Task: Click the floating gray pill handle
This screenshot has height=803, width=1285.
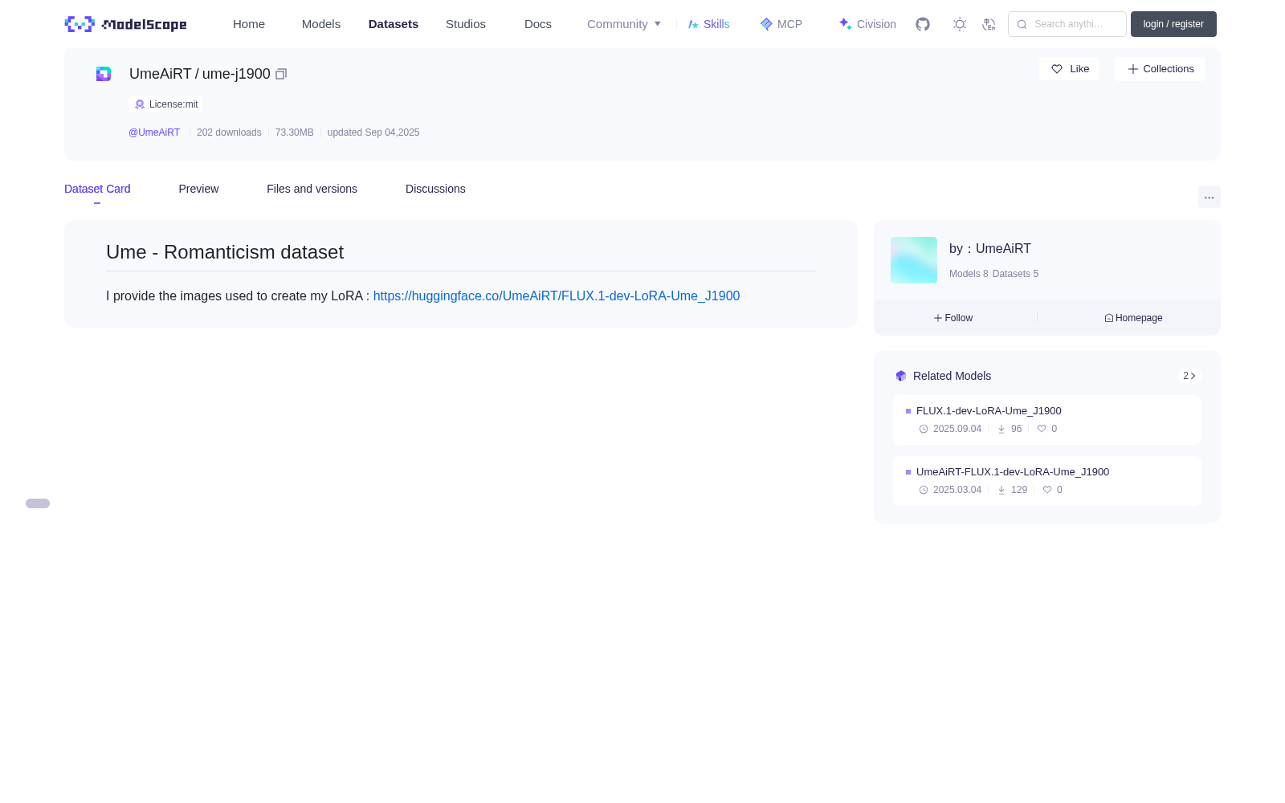Action: point(38,503)
